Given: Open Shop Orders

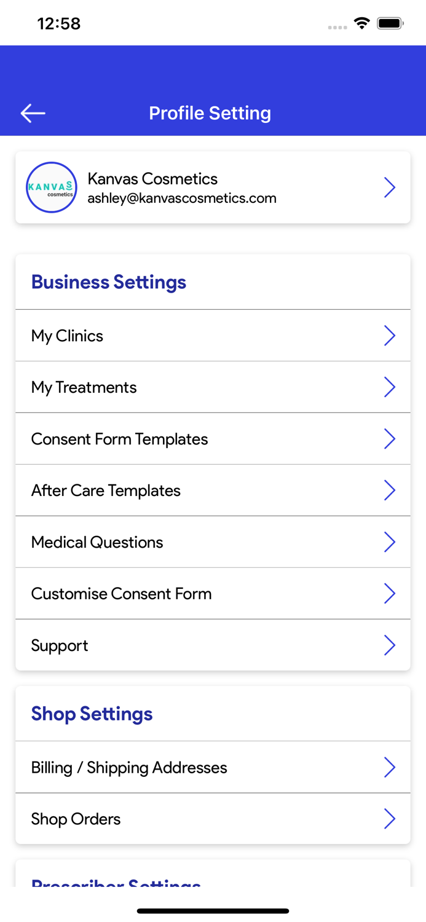Looking at the screenshot, I should point(76,819).
